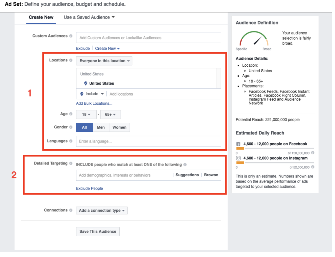Click info icon next to Age label
The image size is (335, 257).
(71, 114)
